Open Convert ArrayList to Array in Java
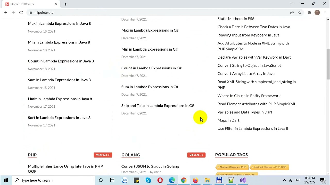 pyautogui.click(x=246, y=73)
